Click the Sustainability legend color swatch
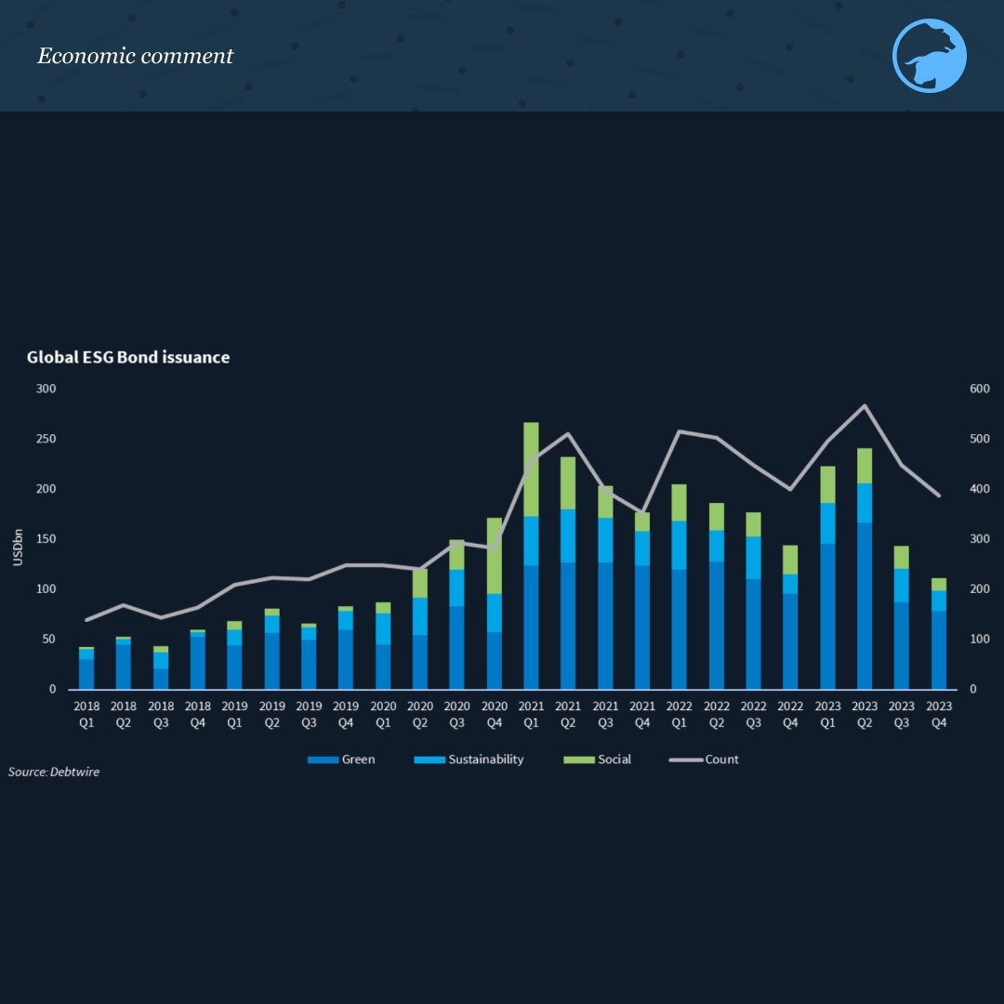 coord(429,760)
